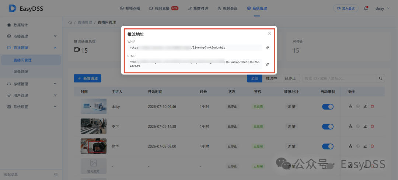Open 详情 for 徐华 row
398x180 pixels.
click(291, 146)
